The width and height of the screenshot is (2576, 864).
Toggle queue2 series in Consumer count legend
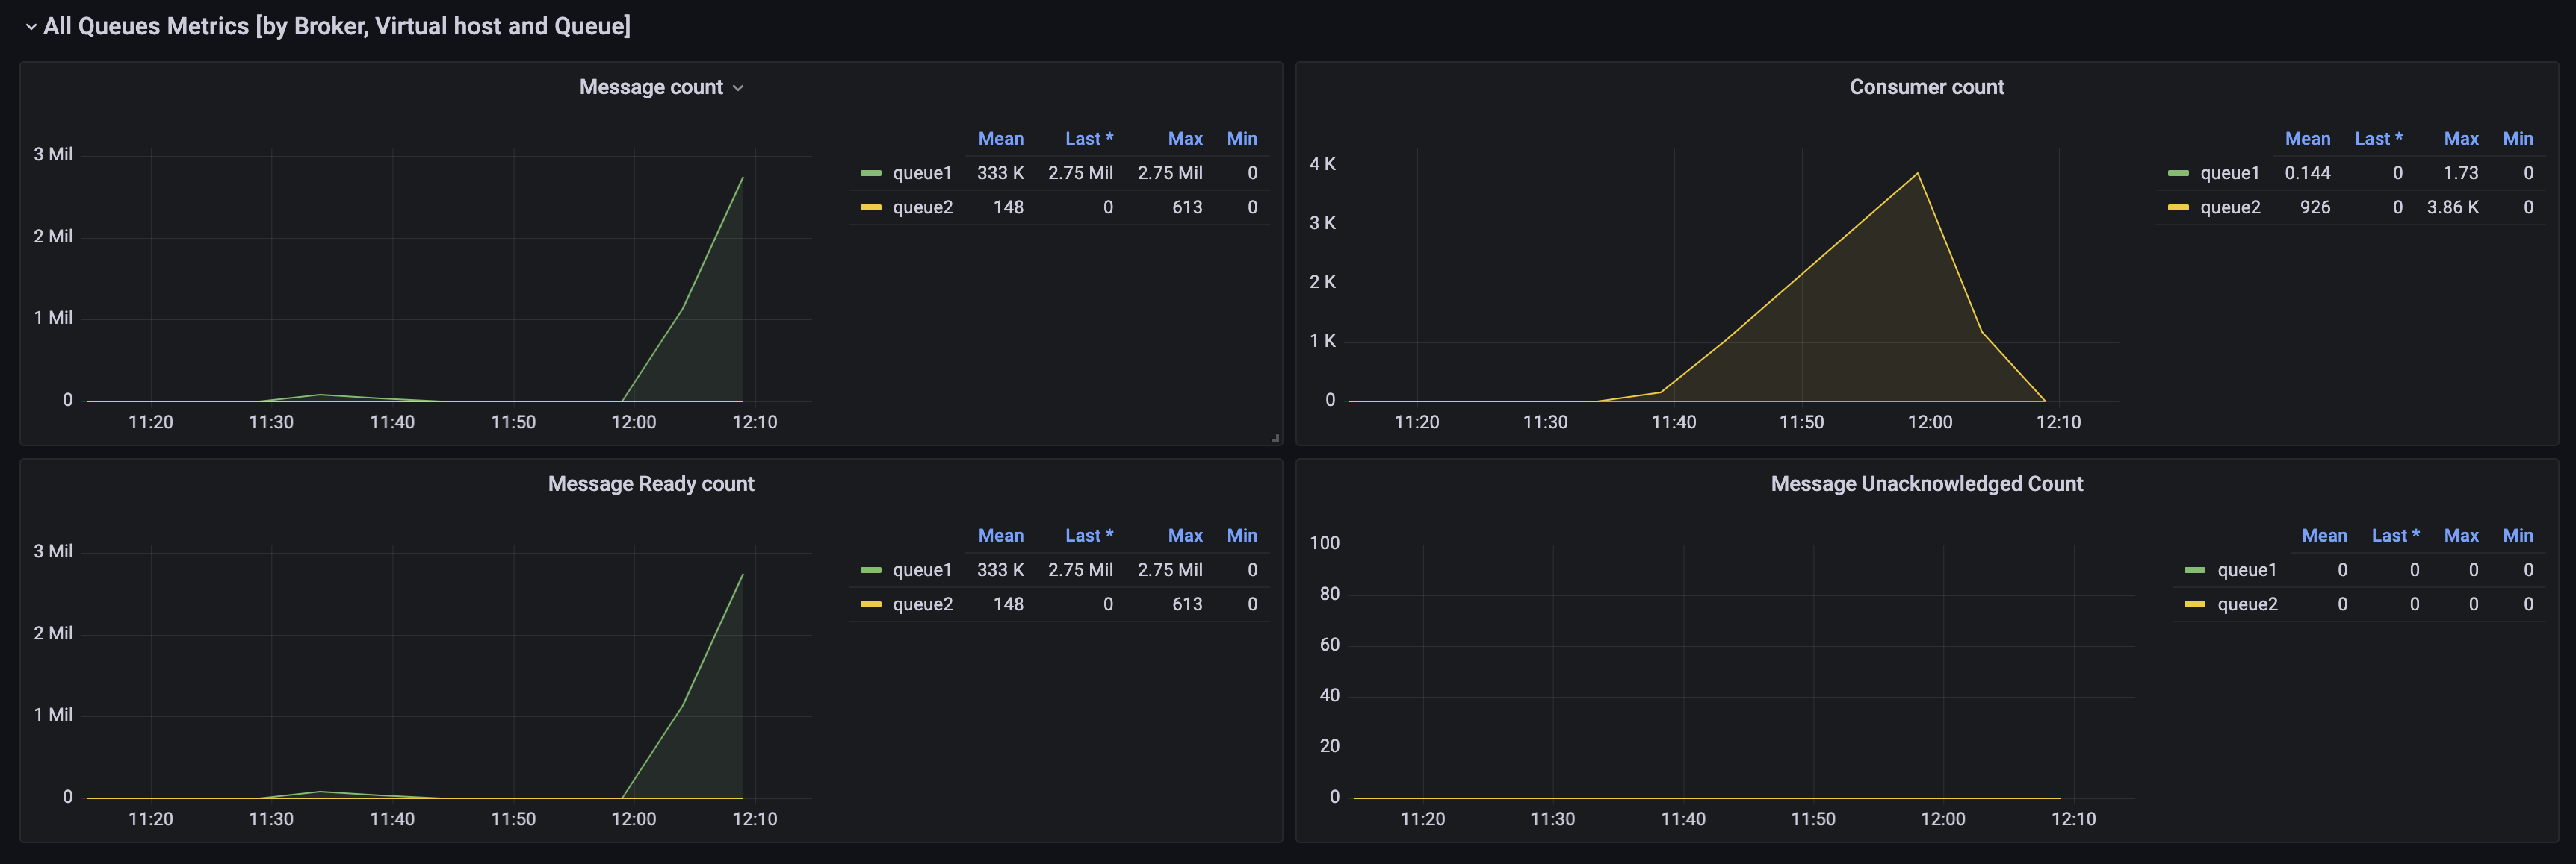pos(2230,207)
